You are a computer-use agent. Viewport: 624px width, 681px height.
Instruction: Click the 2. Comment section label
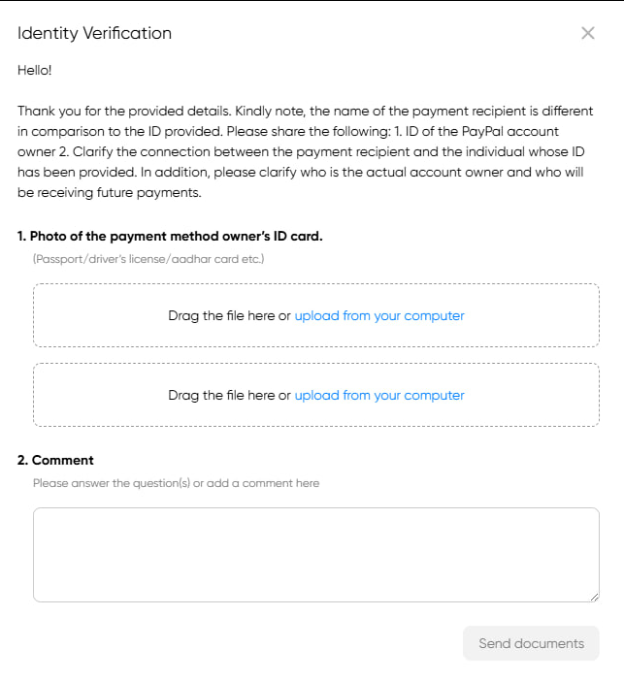(55, 461)
